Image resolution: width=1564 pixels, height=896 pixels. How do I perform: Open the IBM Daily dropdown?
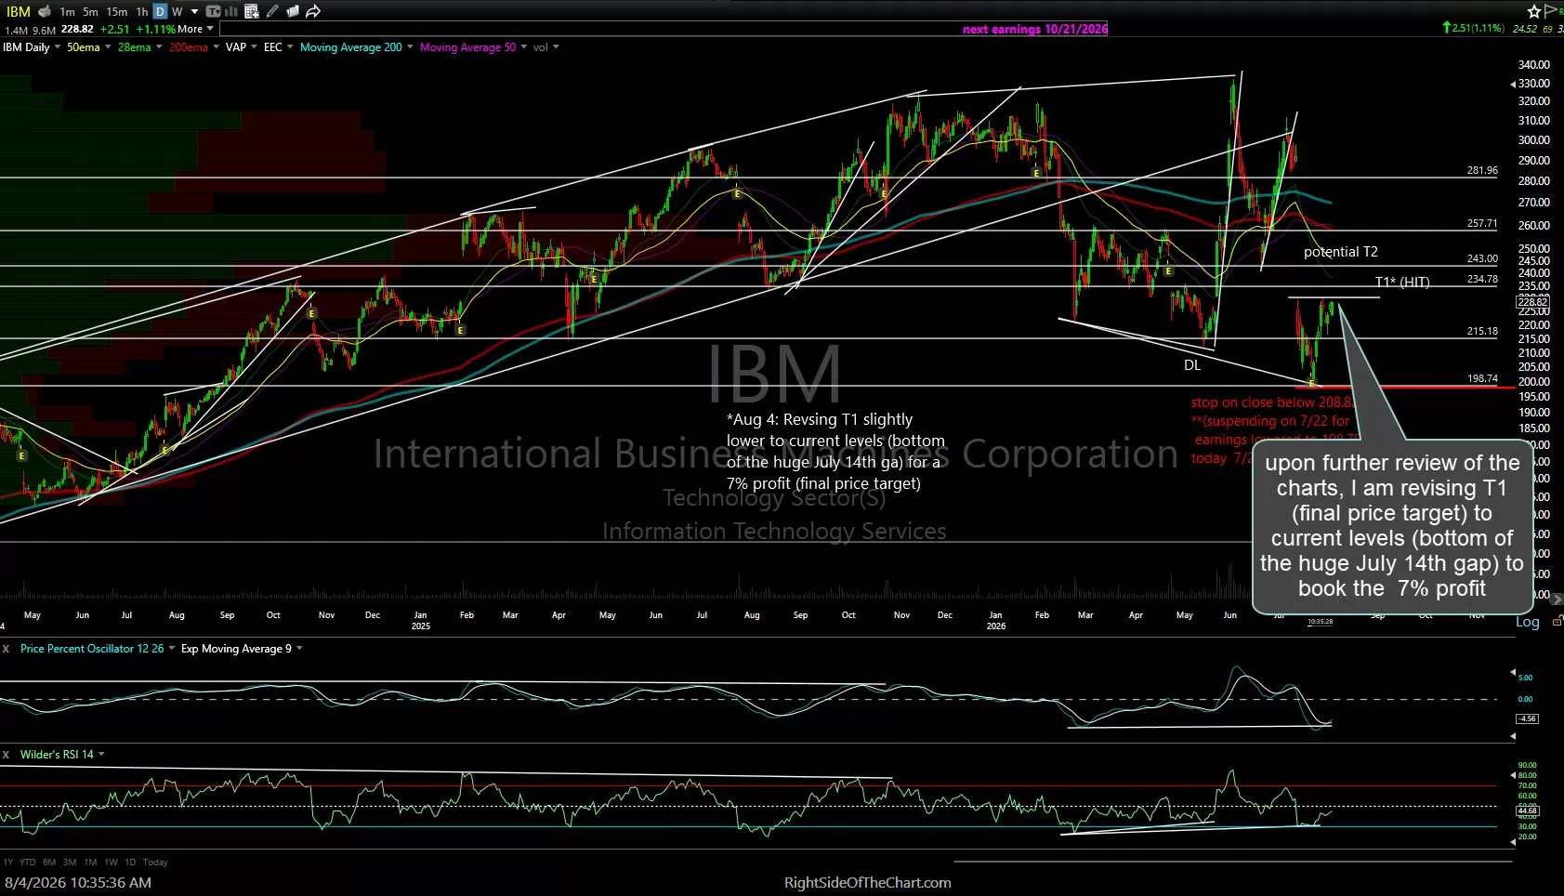[57, 46]
